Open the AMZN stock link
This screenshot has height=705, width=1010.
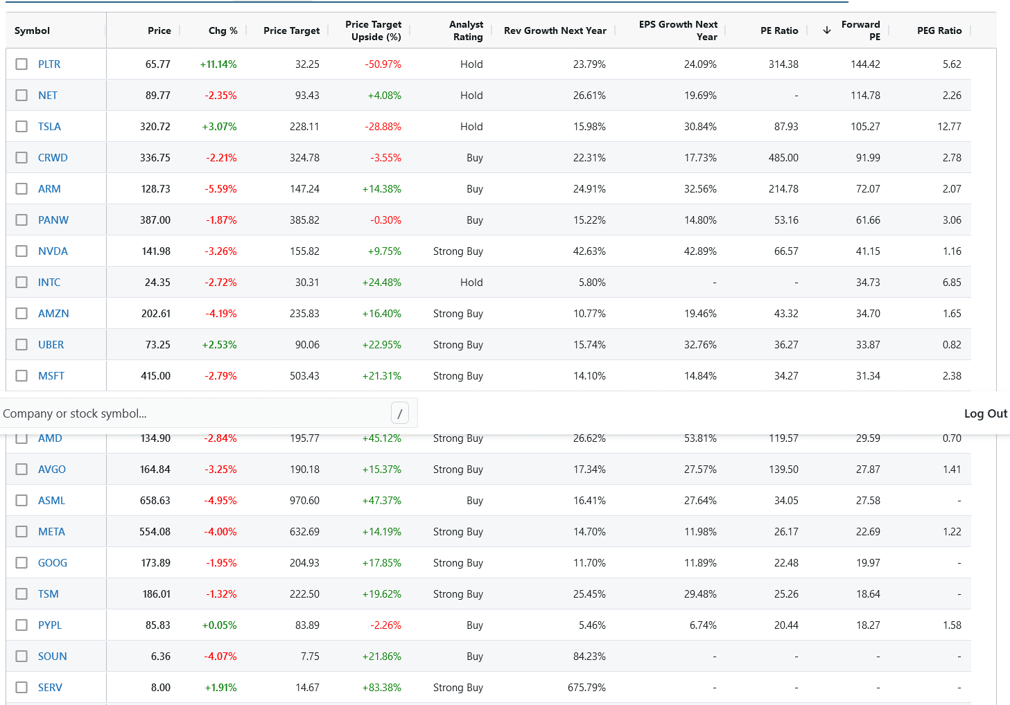click(x=53, y=313)
